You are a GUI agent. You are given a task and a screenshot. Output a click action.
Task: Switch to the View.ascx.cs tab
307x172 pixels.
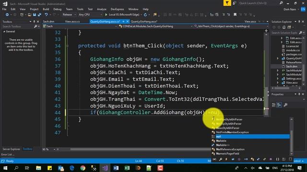click(x=72, y=21)
